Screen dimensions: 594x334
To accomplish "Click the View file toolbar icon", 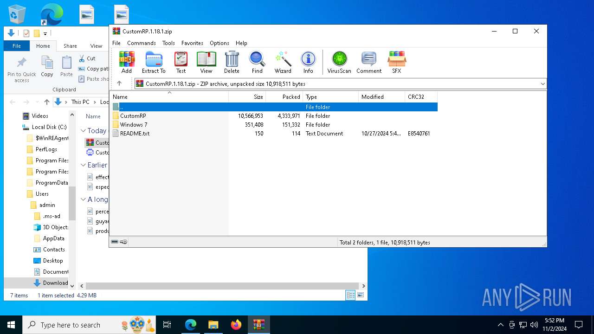I will pyautogui.click(x=206, y=62).
